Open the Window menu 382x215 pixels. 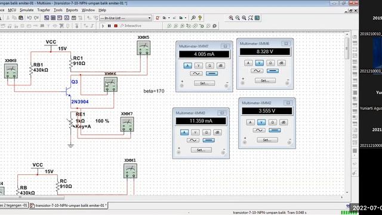click(x=88, y=10)
